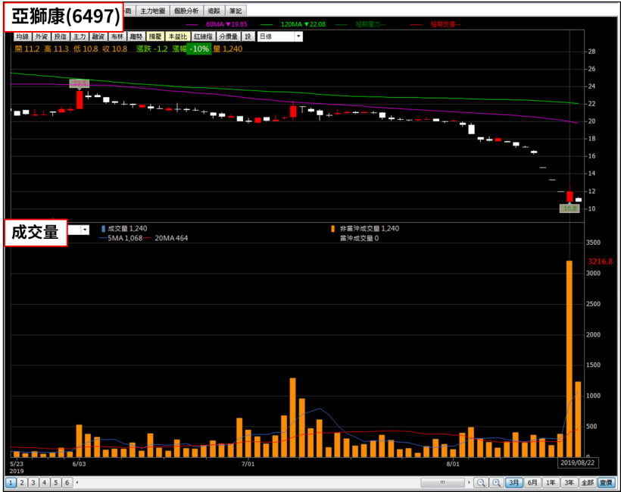The width and height of the screenshot is (621, 492).
Task: Click the 2019/08/22 date label on the axis
Action: point(577,462)
